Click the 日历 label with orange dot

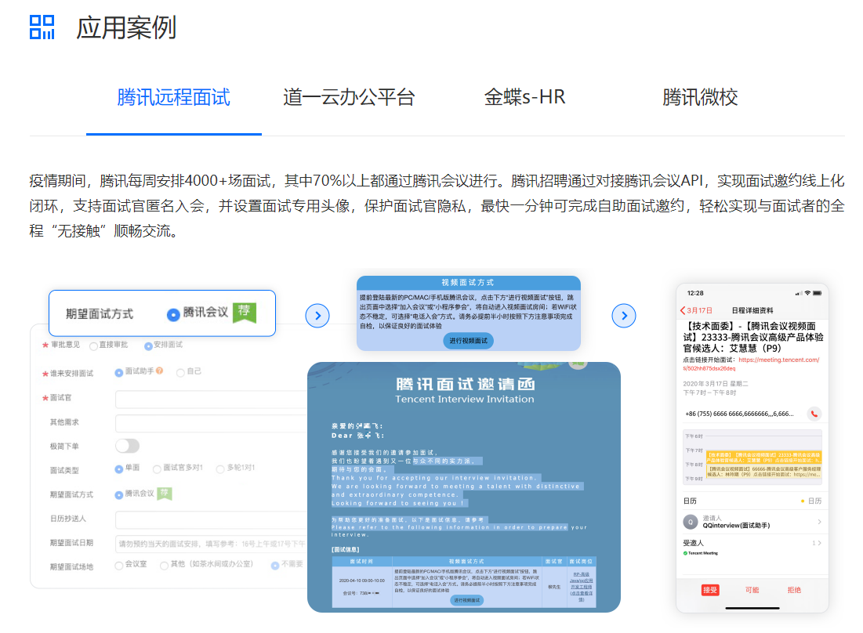[811, 501]
